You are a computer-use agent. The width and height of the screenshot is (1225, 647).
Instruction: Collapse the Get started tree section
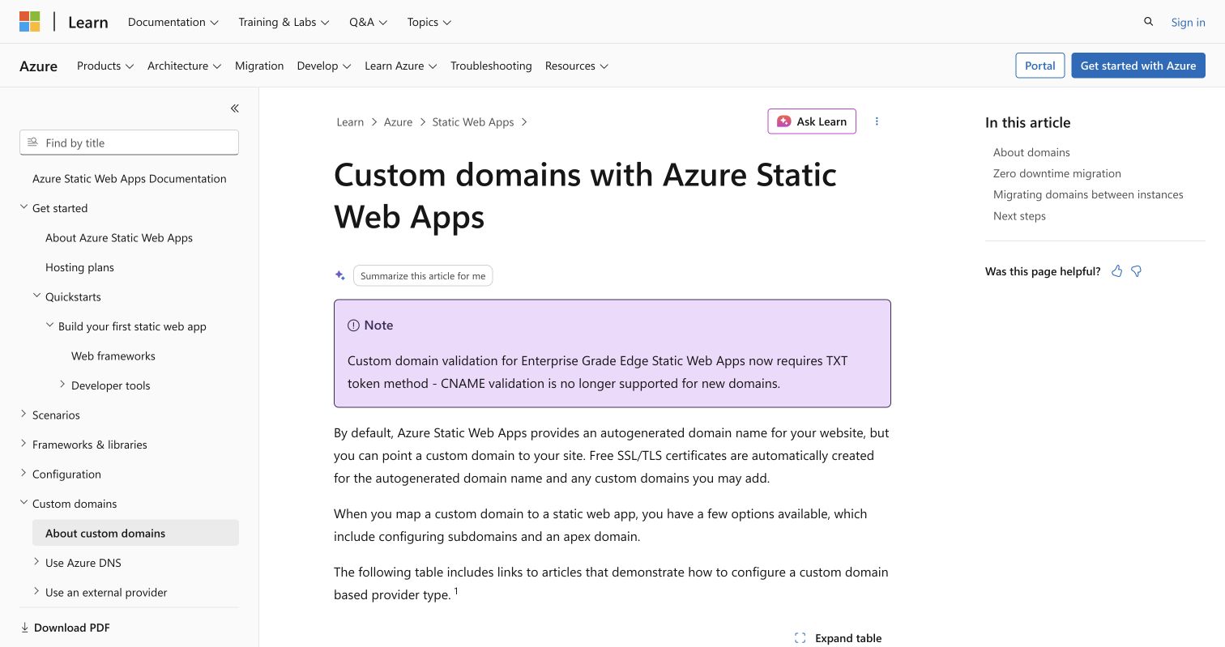pos(23,207)
